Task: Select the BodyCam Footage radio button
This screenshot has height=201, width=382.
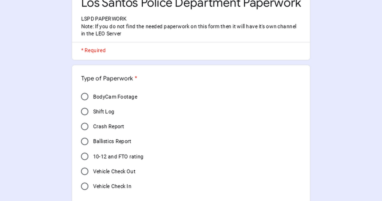Action: [x=85, y=96]
